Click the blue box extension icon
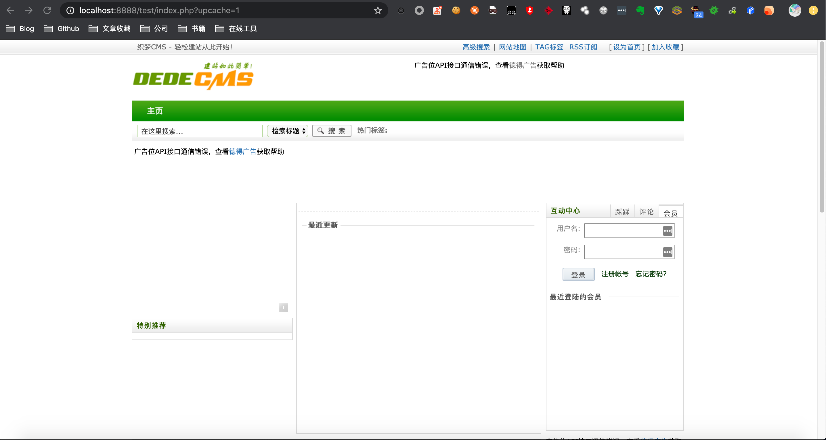Viewport: 826px width, 440px height. pyautogui.click(x=751, y=11)
